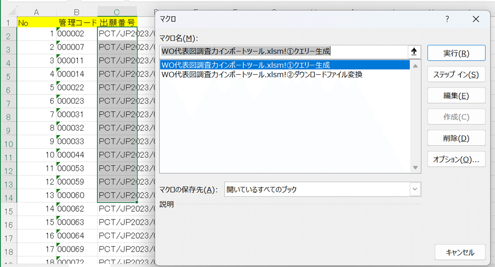Delete macro using 削除(D) button

[456, 138]
